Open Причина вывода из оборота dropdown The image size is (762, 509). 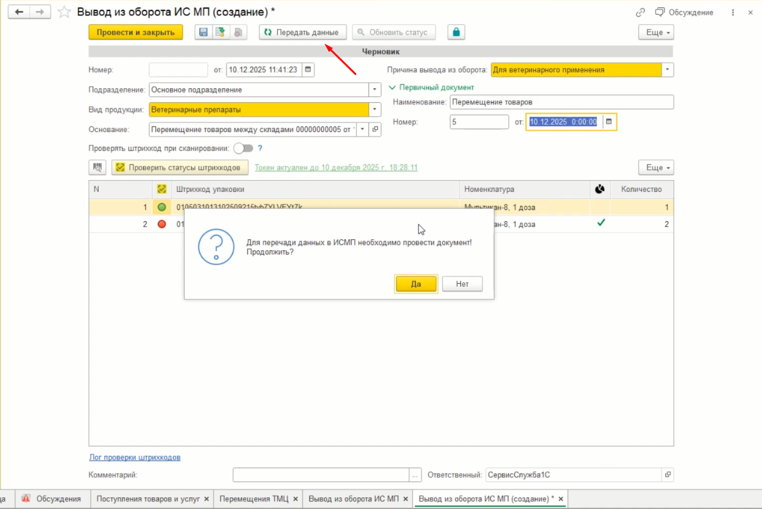point(668,70)
